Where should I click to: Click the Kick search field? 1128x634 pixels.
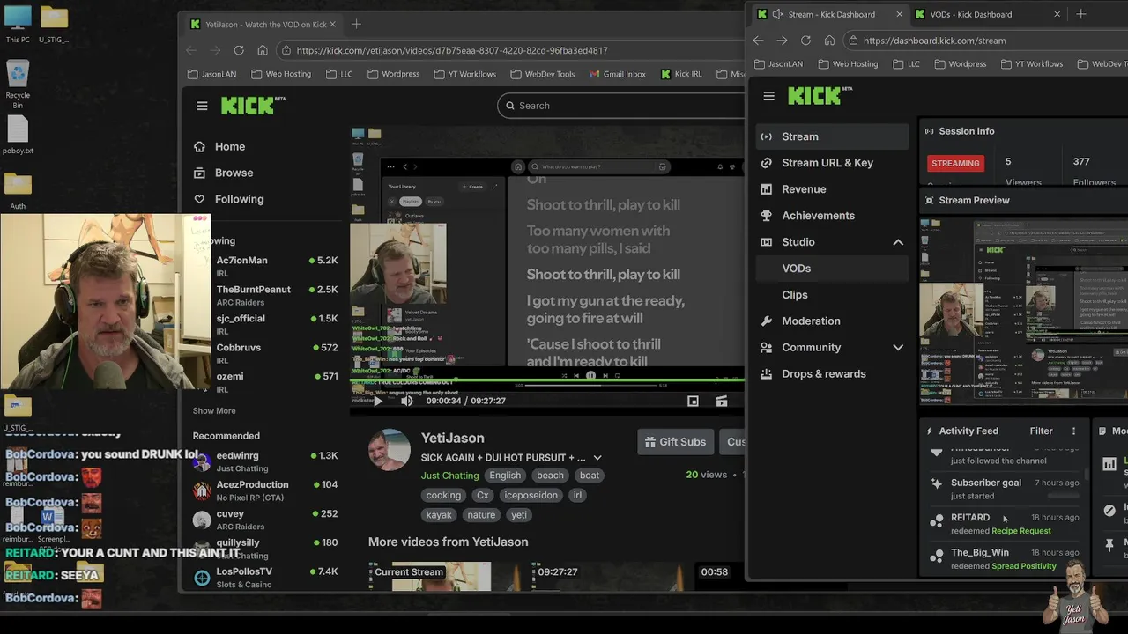622,106
